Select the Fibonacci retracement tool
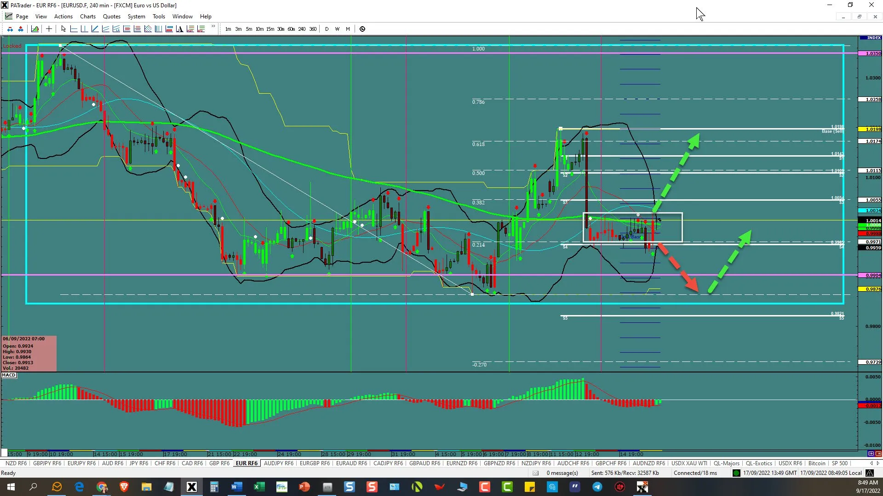 126,29
